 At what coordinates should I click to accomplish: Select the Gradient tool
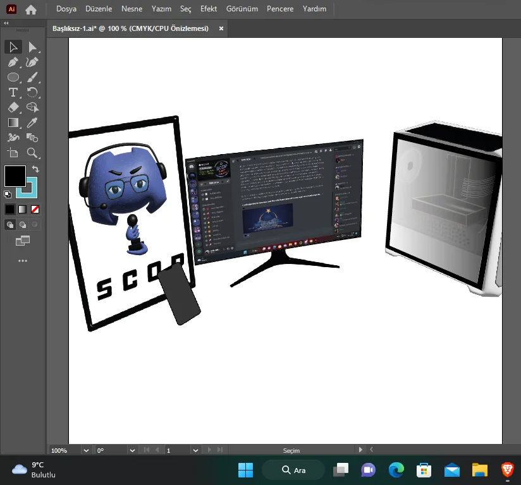tap(13, 123)
